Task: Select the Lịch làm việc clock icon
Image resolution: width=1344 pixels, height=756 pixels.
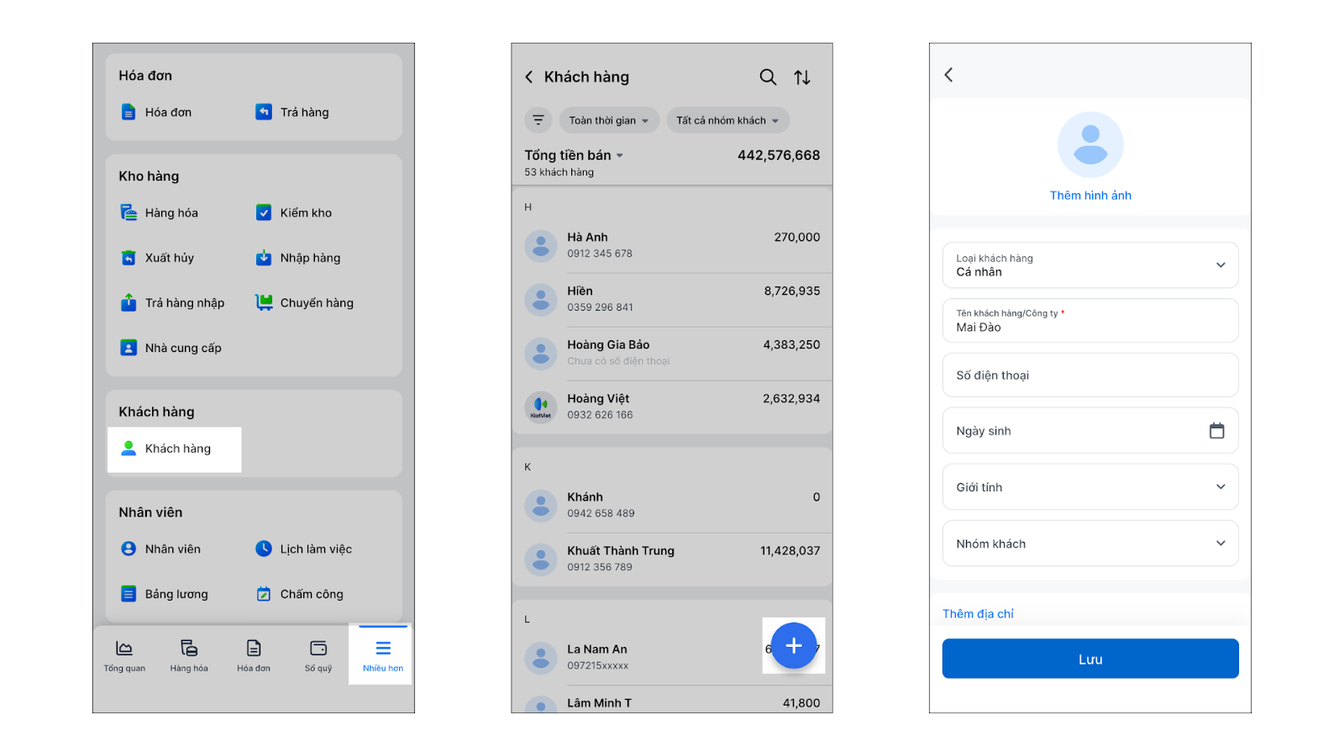Action: (264, 549)
